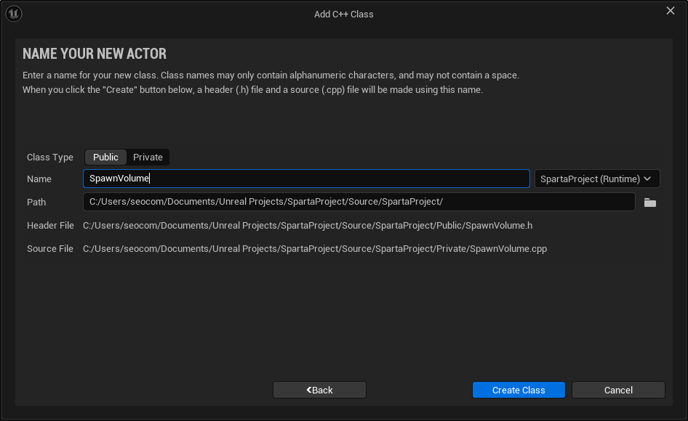The height and width of the screenshot is (421, 688).
Task: Close the Add C++ Class dialog
Action: tap(670, 10)
